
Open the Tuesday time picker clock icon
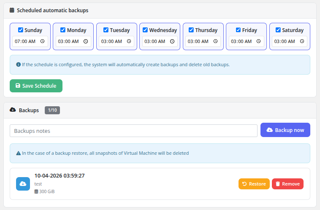[x=129, y=41]
